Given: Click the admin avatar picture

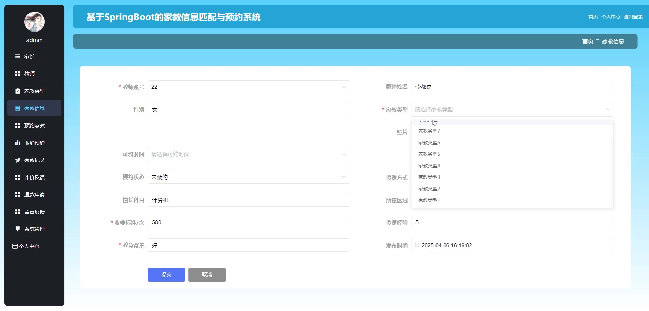Looking at the screenshot, I should pyautogui.click(x=35, y=22).
